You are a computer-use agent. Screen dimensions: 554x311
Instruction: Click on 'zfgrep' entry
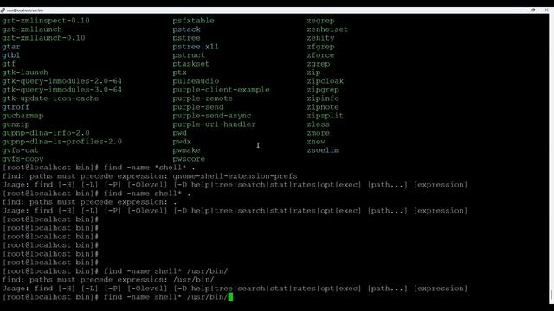[320, 47]
